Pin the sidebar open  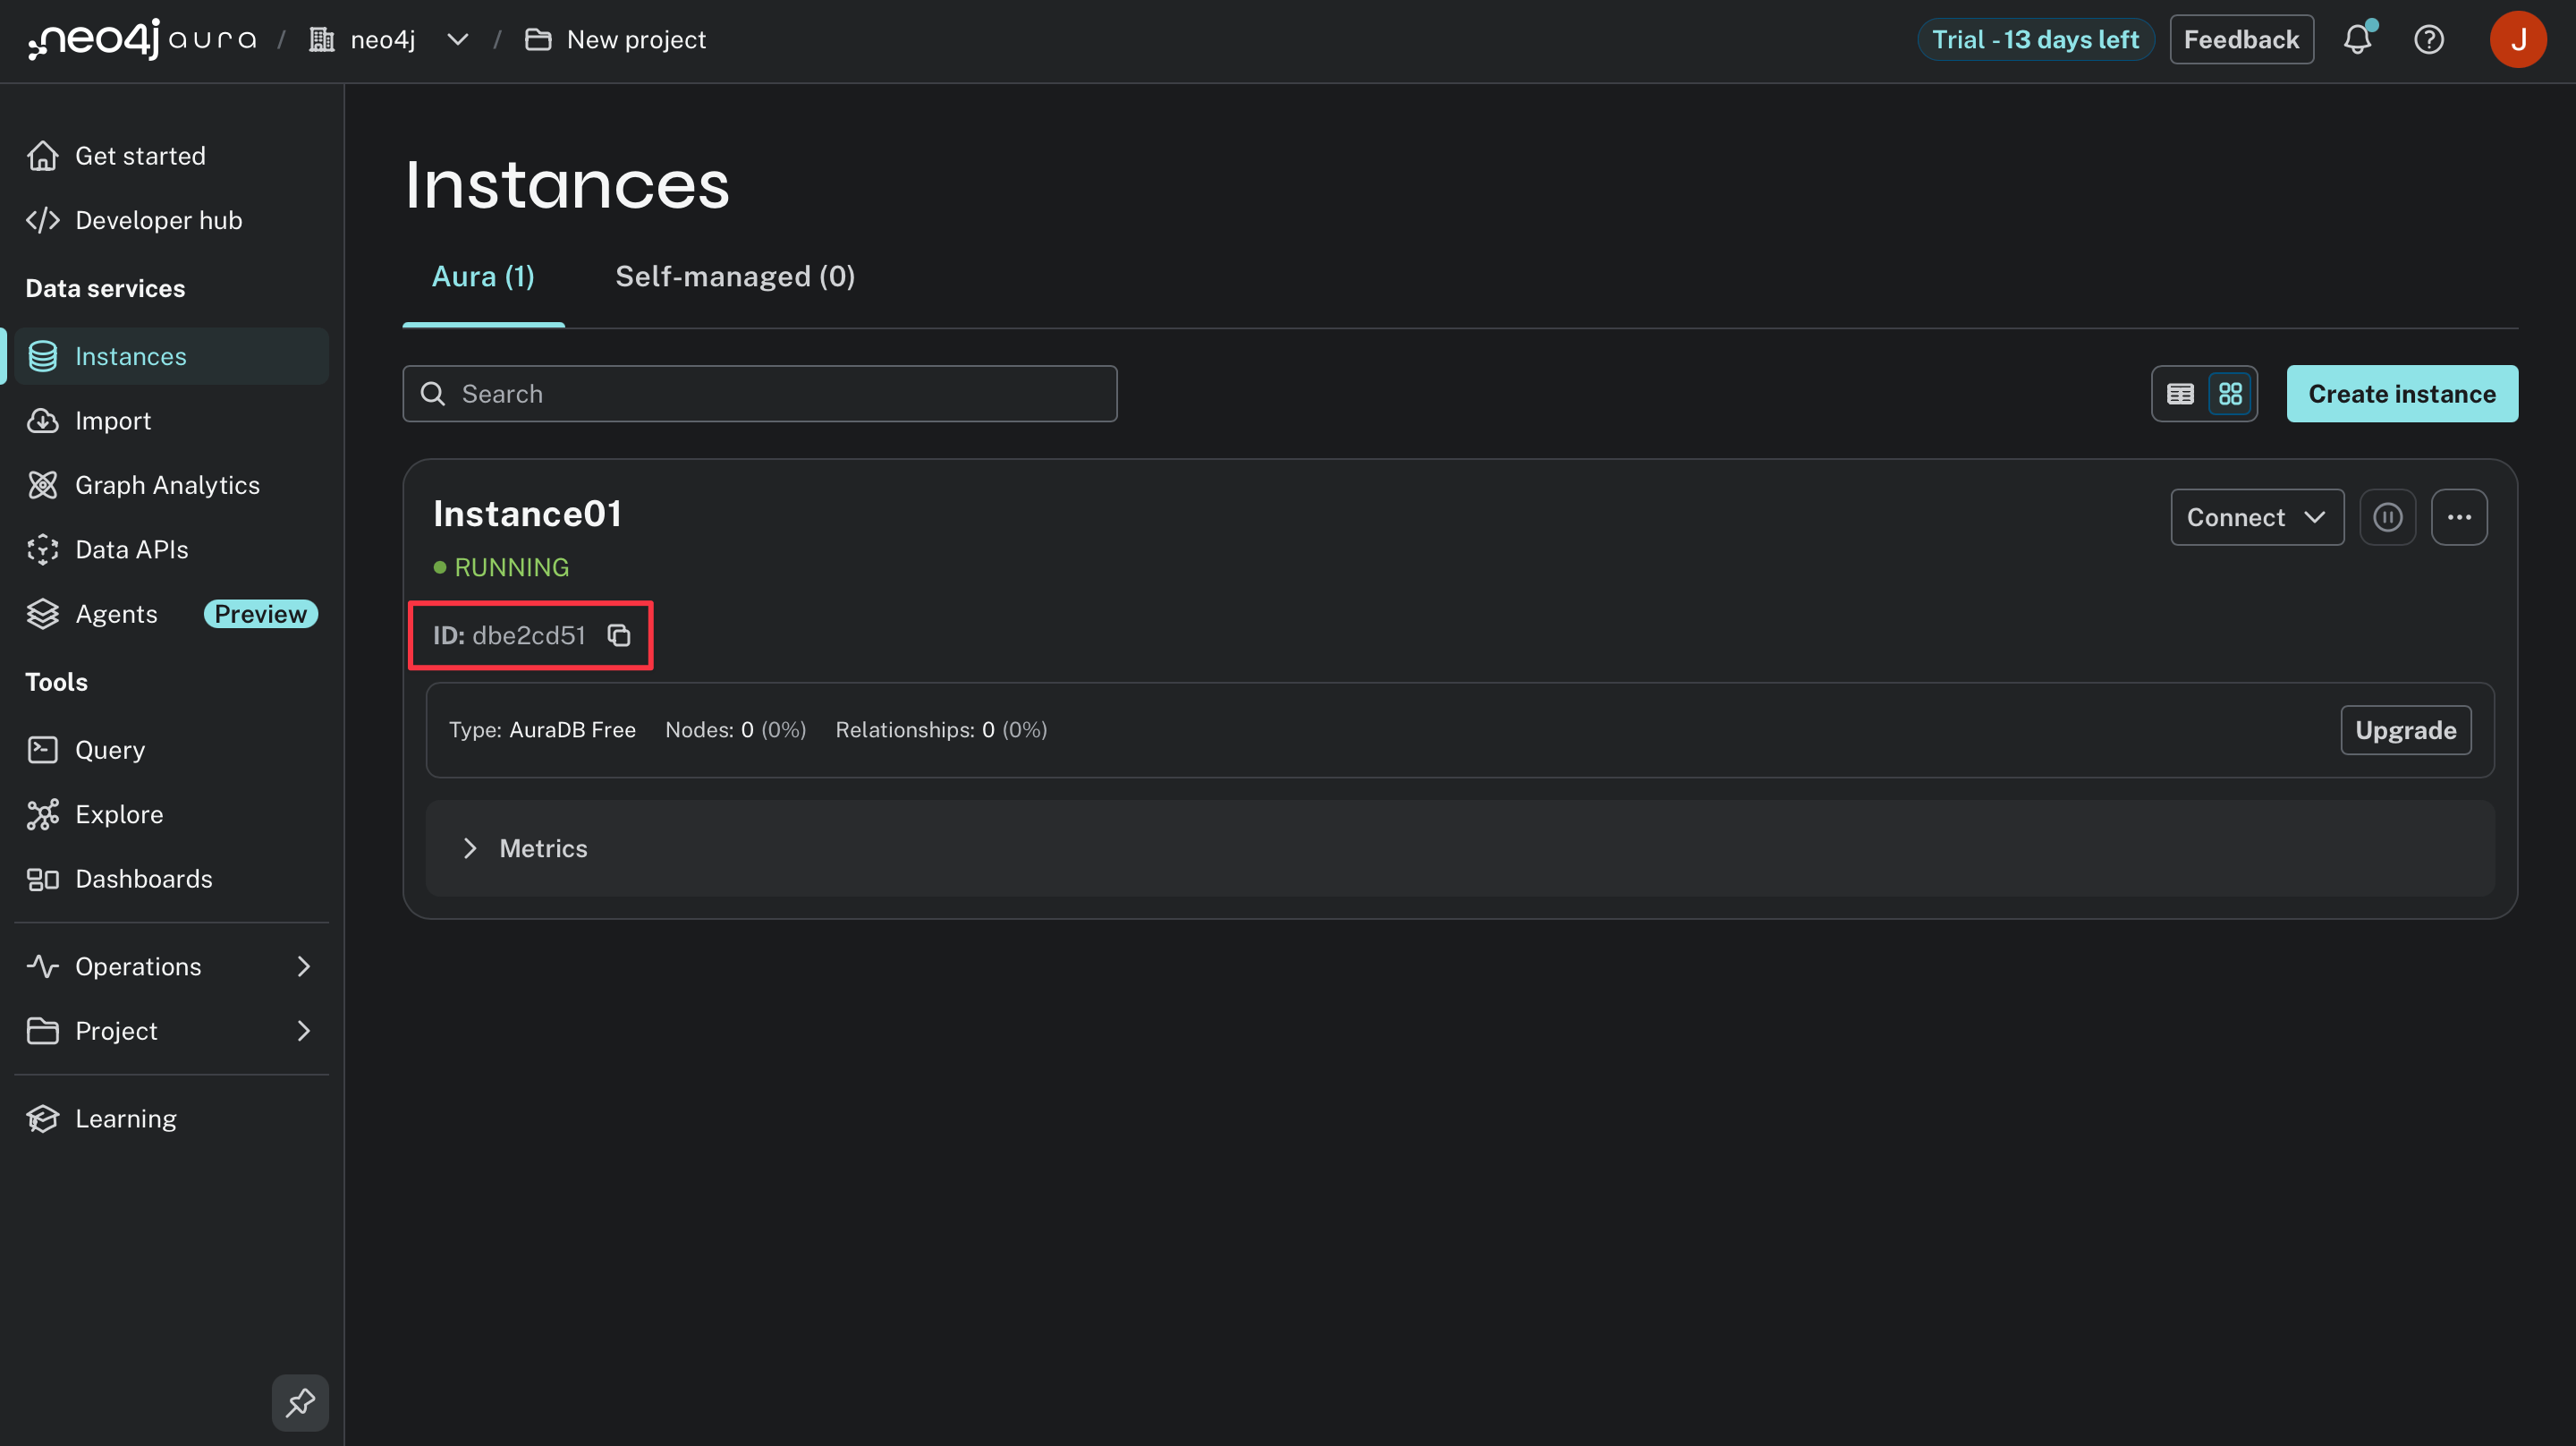(300, 1402)
